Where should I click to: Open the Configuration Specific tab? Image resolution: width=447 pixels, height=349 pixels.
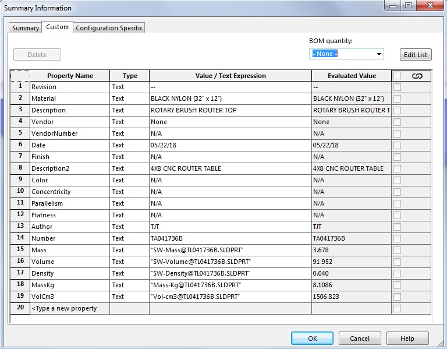coord(109,28)
